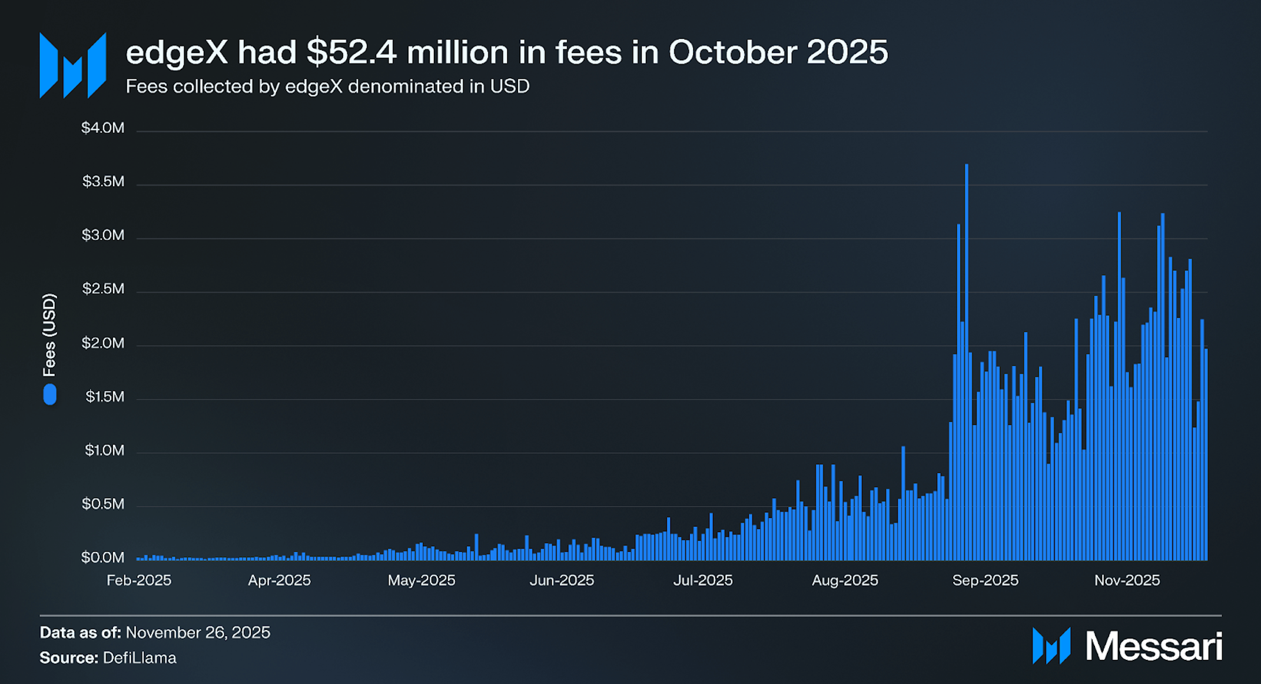Click the chart title about $52.4 million

click(x=506, y=52)
